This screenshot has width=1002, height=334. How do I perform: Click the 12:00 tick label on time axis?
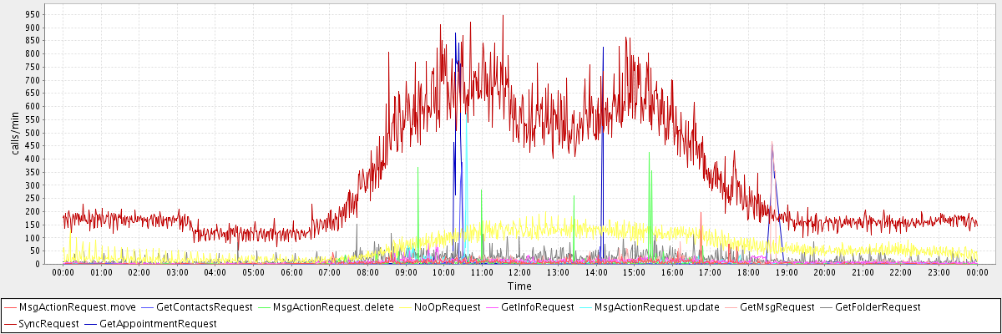click(x=519, y=272)
